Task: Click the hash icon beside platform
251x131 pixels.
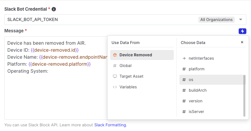Action: pos(184,69)
